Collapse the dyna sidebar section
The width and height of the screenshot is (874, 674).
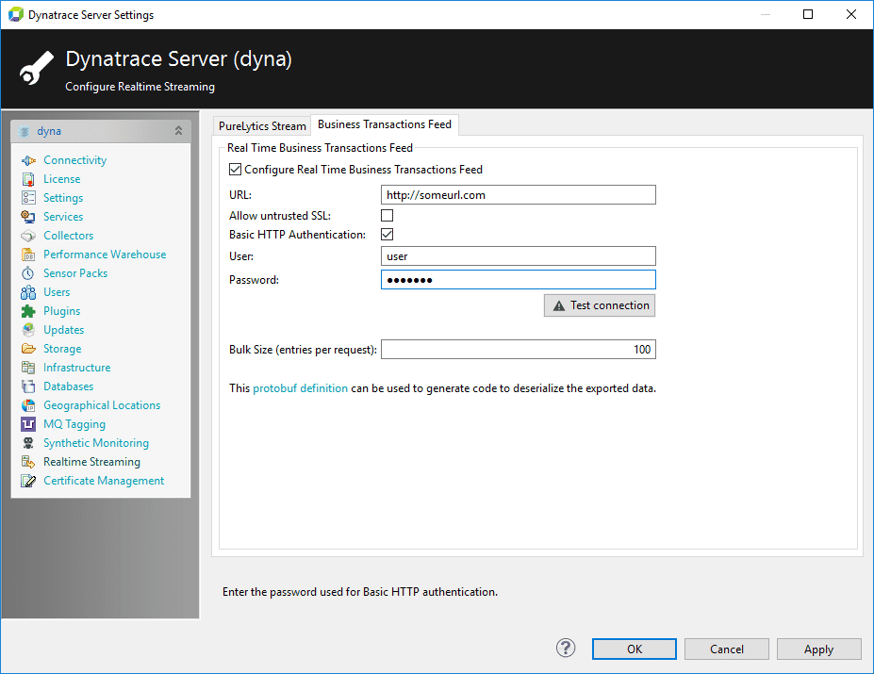[178, 130]
